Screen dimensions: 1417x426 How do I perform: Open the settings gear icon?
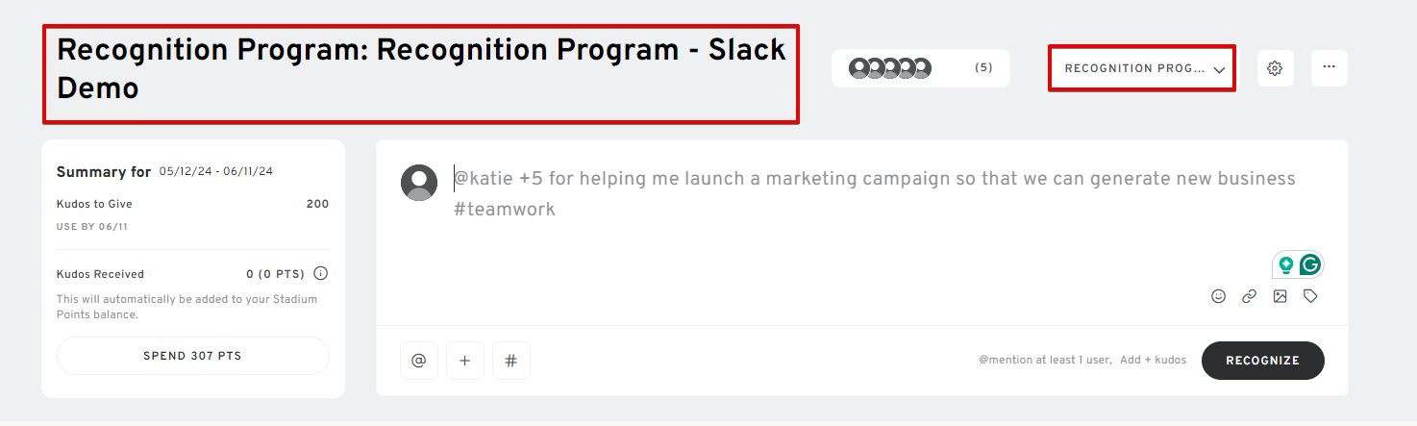pyautogui.click(x=1275, y=68)
